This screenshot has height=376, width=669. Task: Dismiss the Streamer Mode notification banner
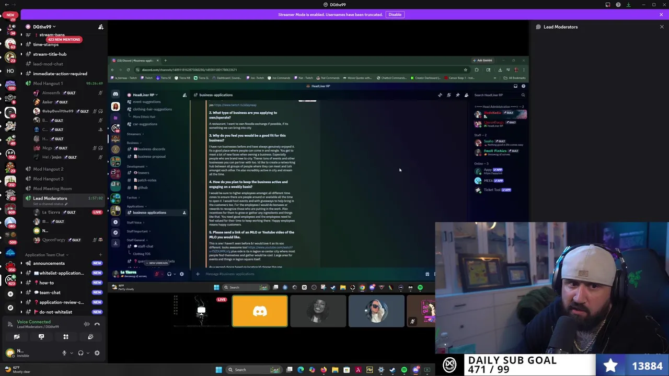[x=661, y=15]
